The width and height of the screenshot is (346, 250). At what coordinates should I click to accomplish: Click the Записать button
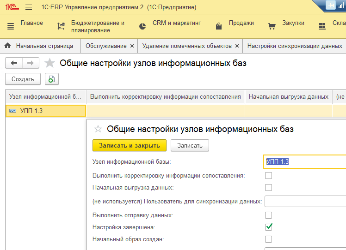pos(190,145)
